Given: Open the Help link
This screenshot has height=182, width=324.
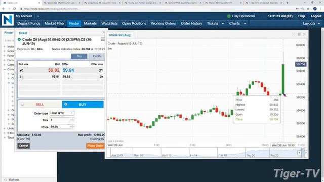Looking at the screenshot, I should [301, 16].
